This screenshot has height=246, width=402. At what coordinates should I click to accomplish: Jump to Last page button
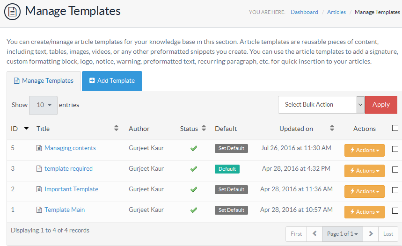click(x=388, y=234)
